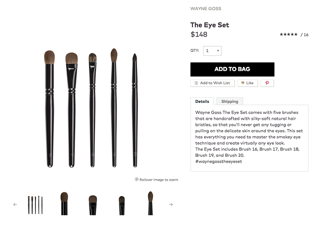Switch to the Shipping tab
325x225 pixels.
click(229, 101)
